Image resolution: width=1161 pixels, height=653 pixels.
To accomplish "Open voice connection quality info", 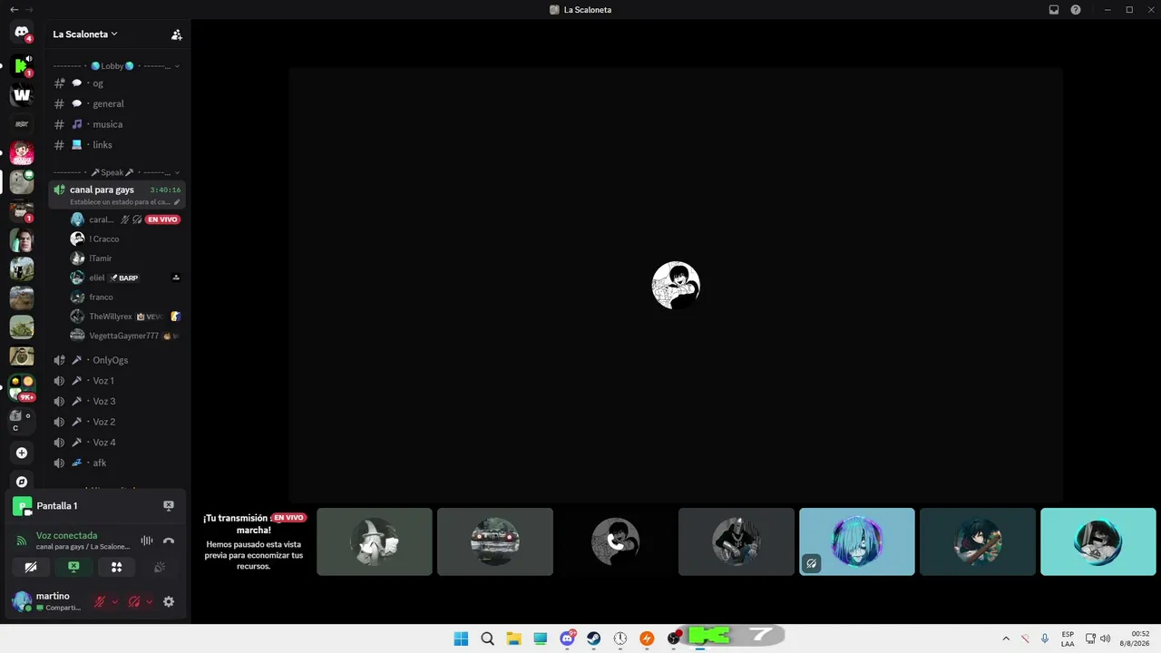I will tap(22, 541).
